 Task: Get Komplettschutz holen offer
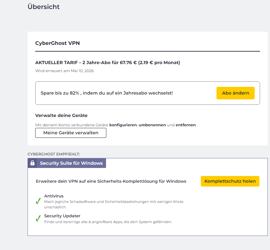[x=230, y=181]
